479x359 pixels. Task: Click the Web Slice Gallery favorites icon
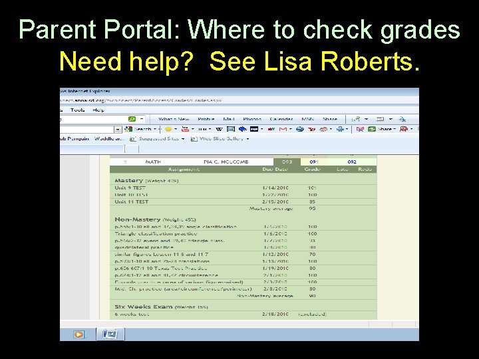194,139
